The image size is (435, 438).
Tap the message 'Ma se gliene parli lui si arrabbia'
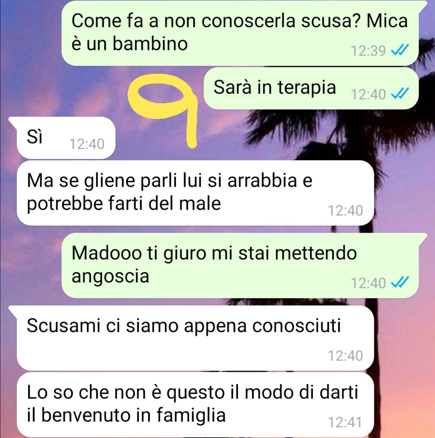[x=195, y=192]
